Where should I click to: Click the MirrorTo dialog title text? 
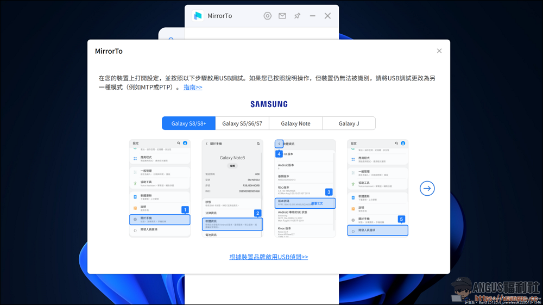click(109, 51)
